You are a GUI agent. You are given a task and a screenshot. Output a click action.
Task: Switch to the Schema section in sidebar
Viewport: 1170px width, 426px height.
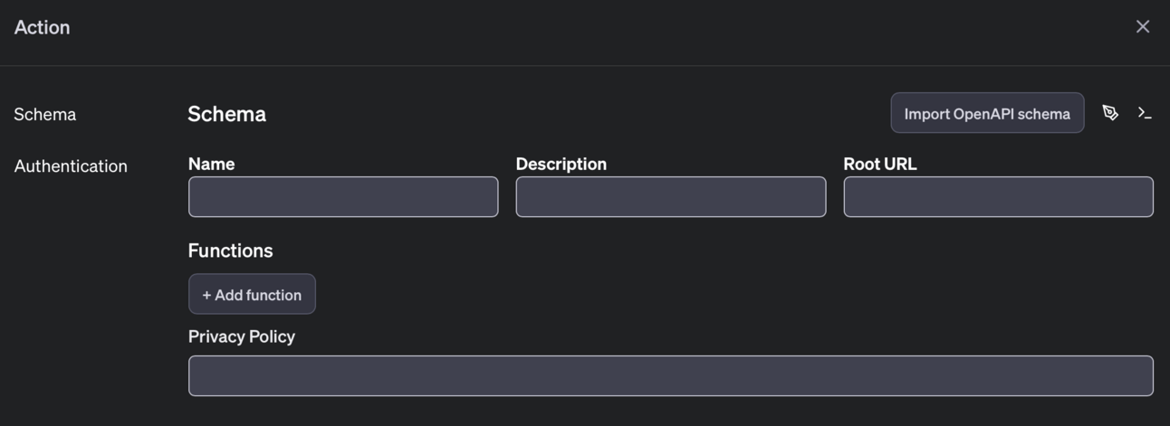45,115
